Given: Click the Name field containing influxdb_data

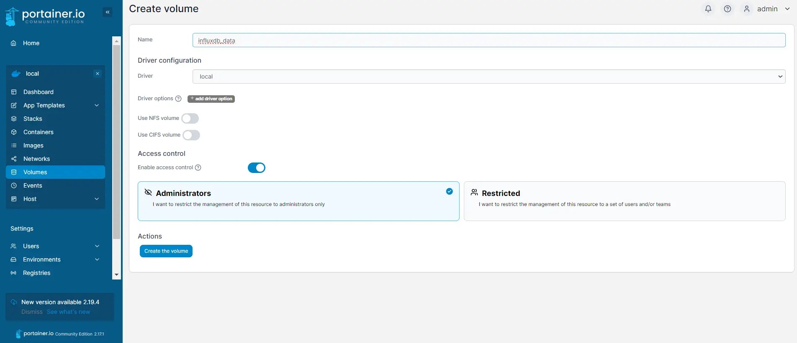Looking at the screenshot, I should (489, 40).
